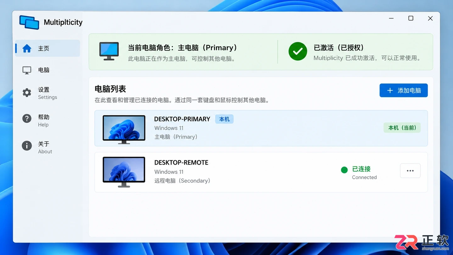
Task: Click the green connected status dot
Action: pos(344,170)
